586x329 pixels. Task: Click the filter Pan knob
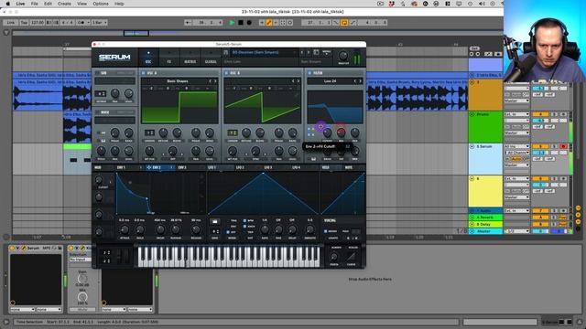[354, 133]
